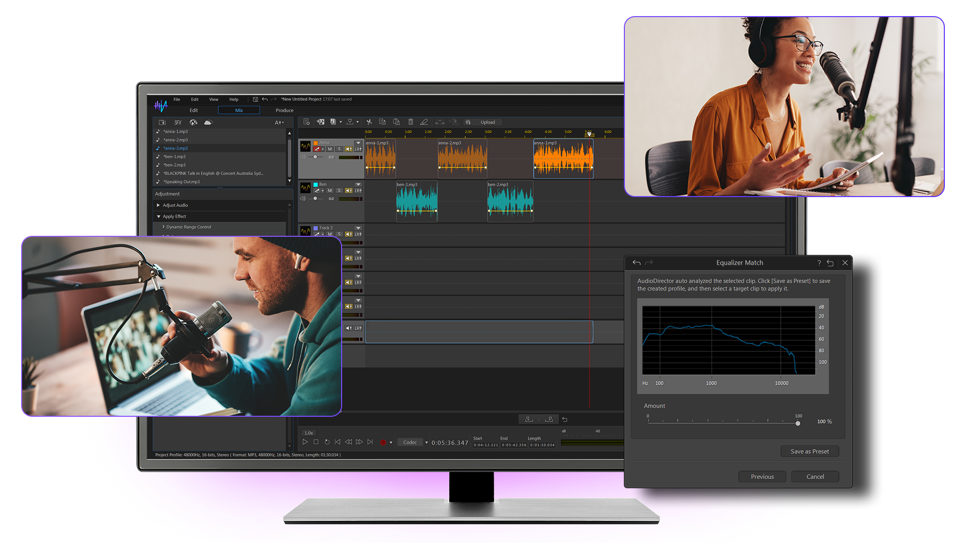This screenshot has width=966, height=543.
Task: Start playback with the Play button
Action: pos(305,442)
